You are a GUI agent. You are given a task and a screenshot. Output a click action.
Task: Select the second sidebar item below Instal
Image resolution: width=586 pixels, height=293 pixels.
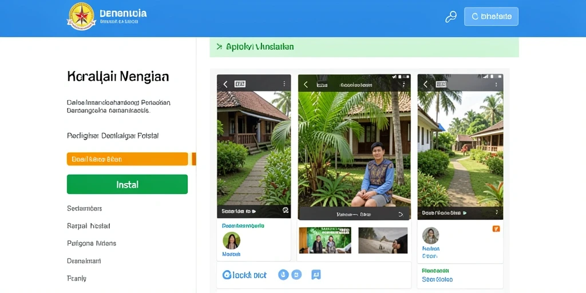click(x=89, y=225)
